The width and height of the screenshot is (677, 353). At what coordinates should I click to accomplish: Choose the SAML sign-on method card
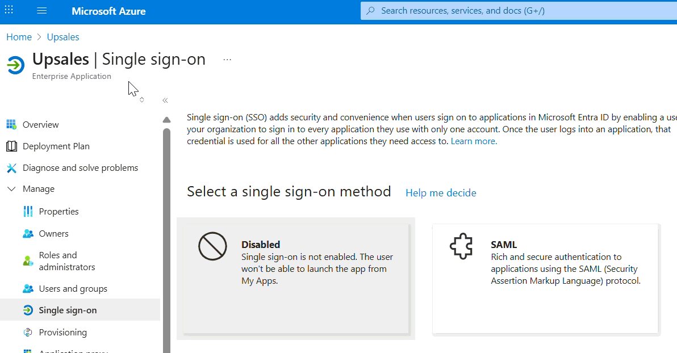tap(546, 279)
